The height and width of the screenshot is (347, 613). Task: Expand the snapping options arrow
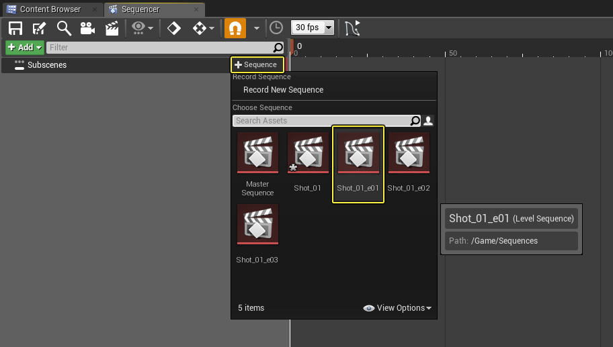click(257, 28)
